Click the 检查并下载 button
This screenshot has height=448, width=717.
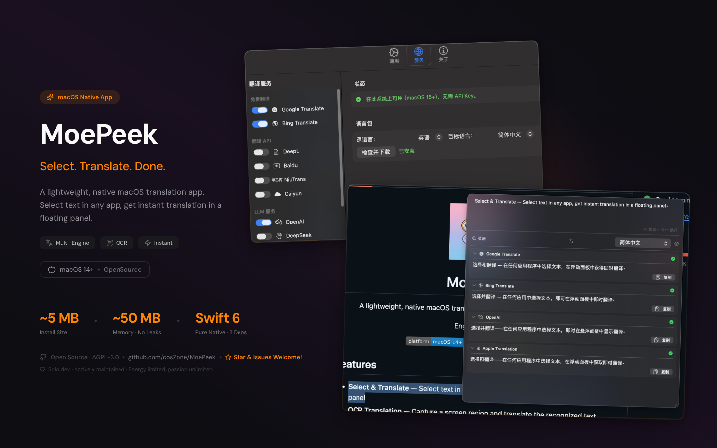click(x=376, y=152)
